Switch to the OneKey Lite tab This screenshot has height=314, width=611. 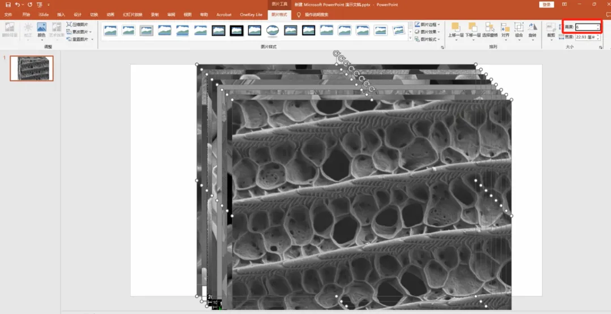coord(251,14)
